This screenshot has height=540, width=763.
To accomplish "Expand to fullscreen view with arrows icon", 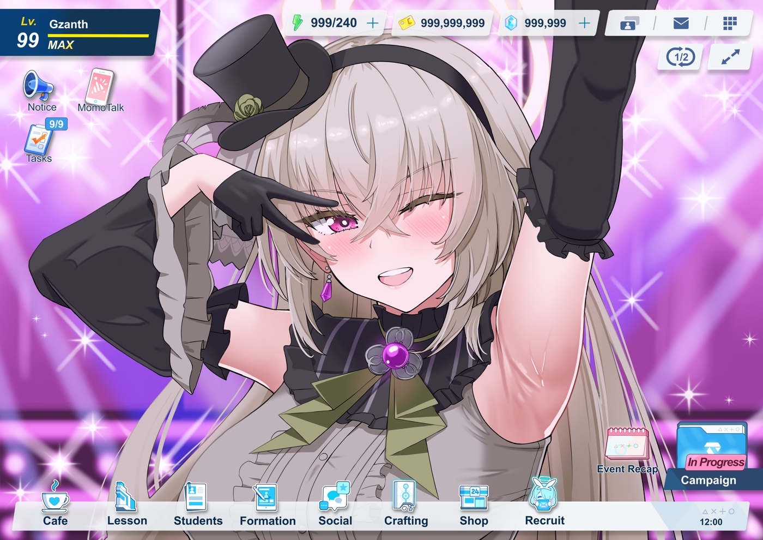I will [730, 57].
